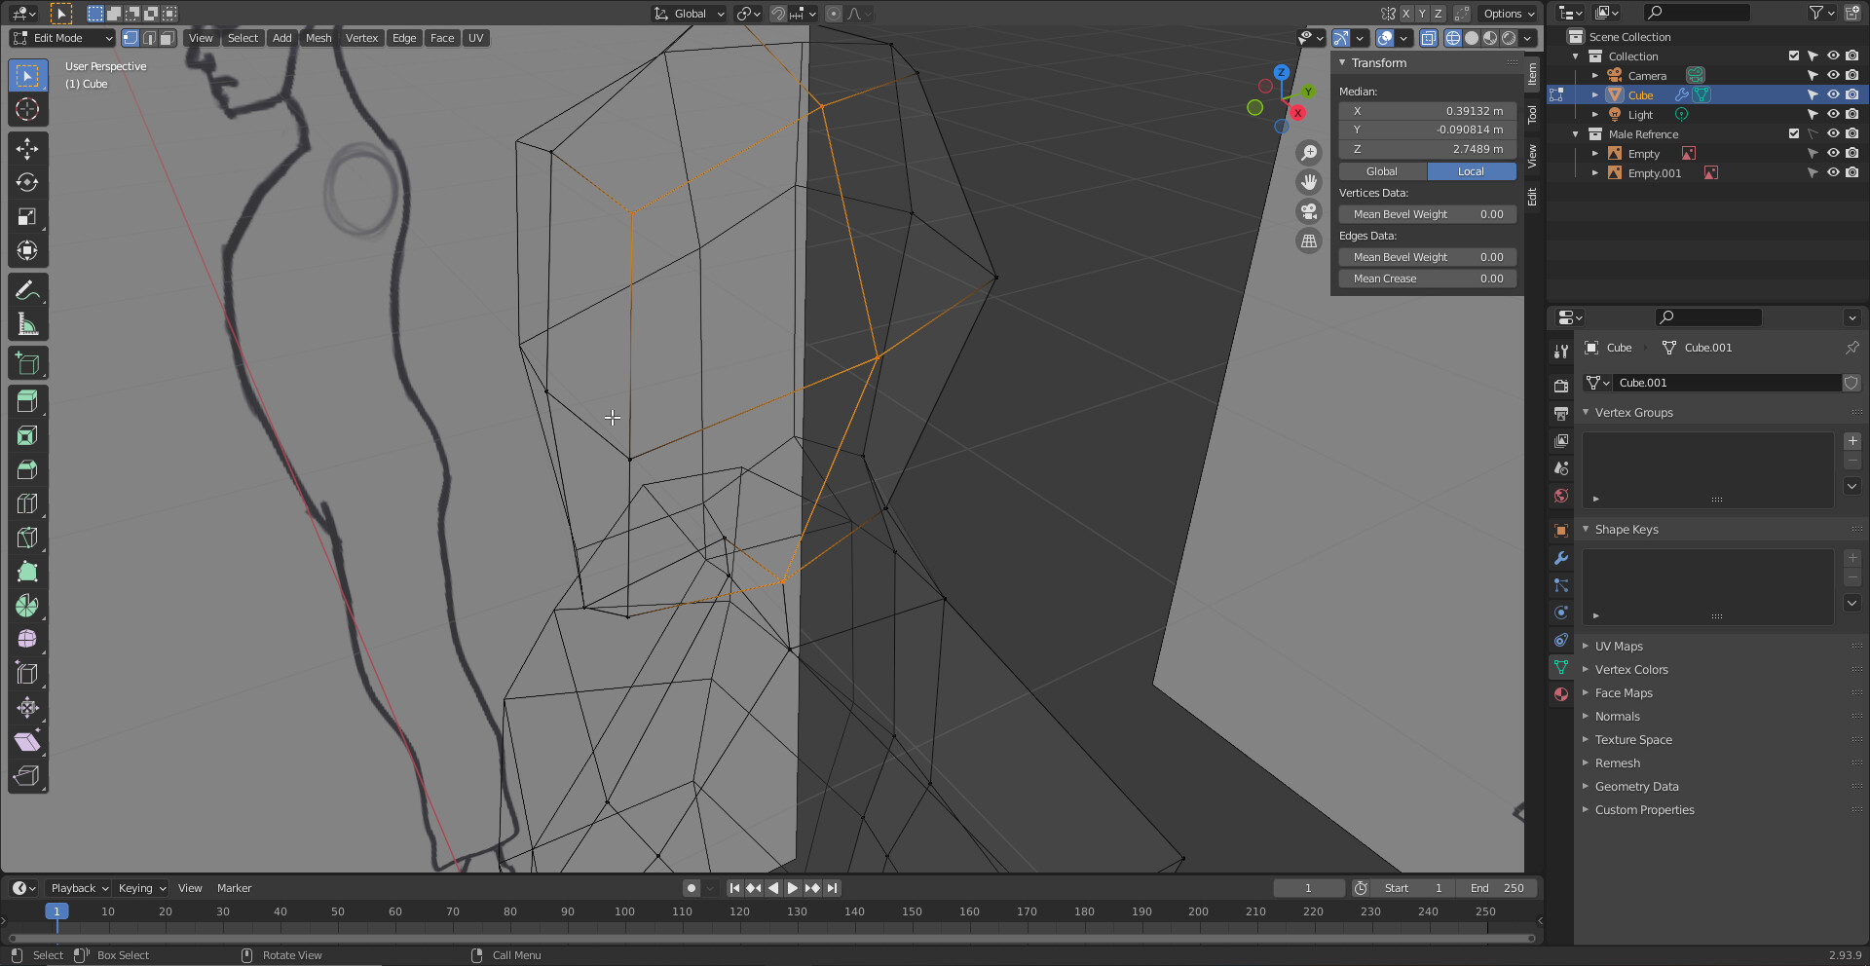Screen dimensions: 1870x966
Task: Expand the UV Maps section
Action: (1617, 646)
